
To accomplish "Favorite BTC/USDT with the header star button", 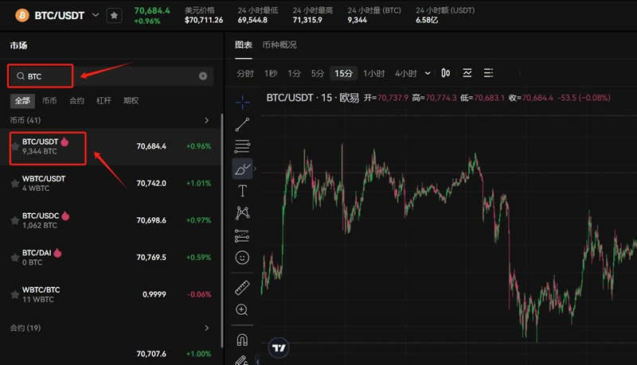I will [115, 15].
